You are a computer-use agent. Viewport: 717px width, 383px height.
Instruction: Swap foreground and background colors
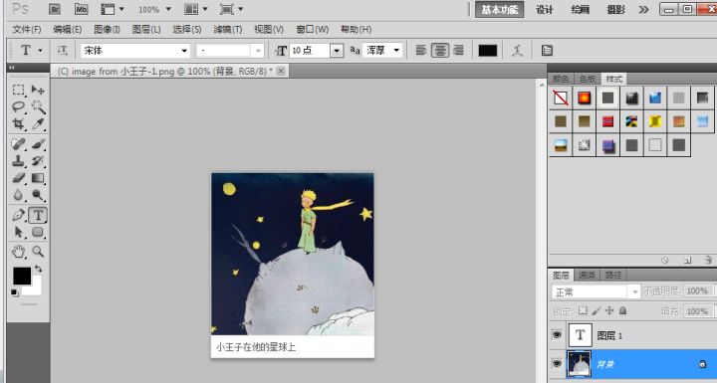point(39,269)
